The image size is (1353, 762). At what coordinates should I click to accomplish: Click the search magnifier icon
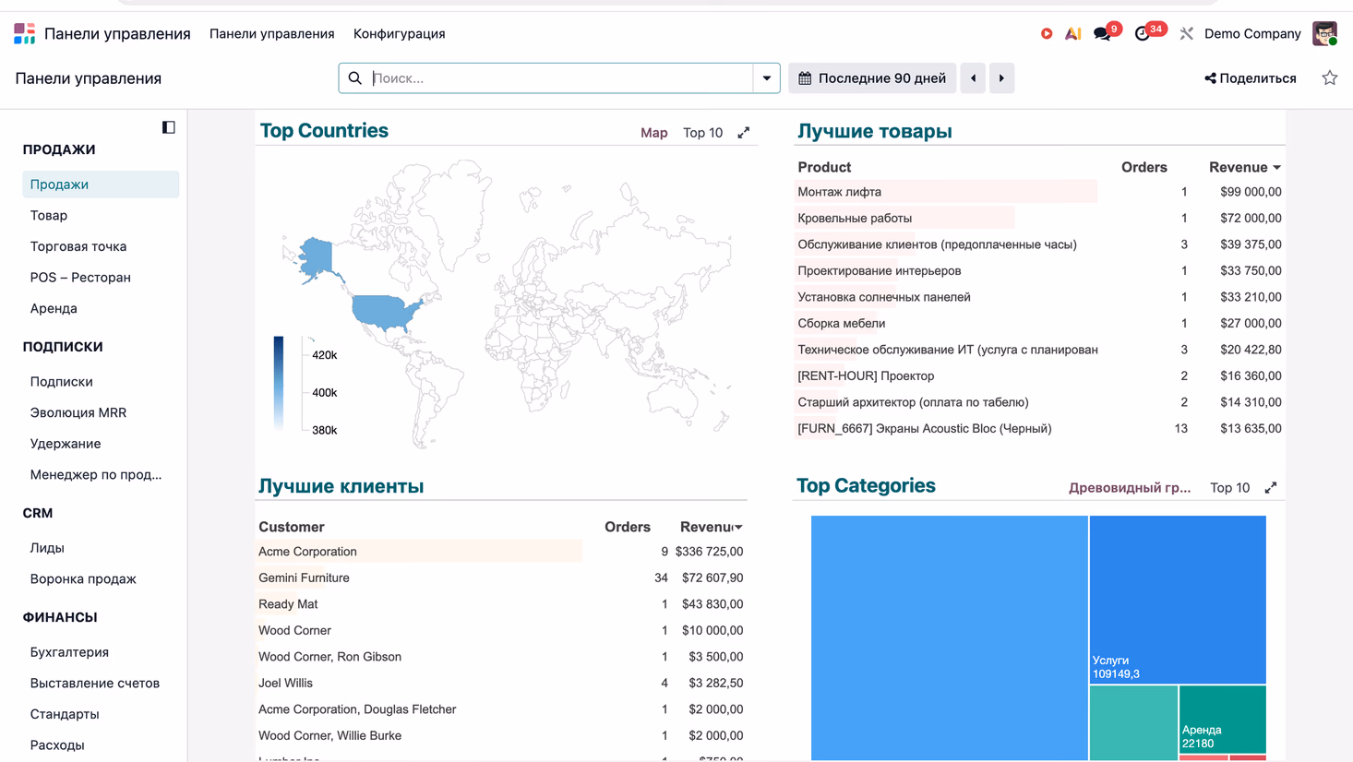tap(355, 78)
